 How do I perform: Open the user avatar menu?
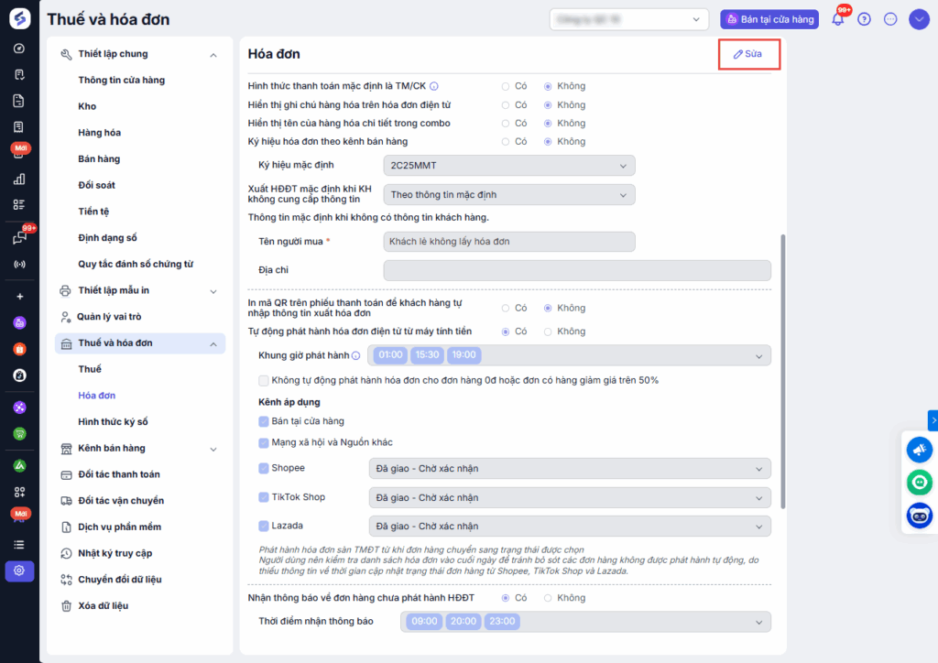coord(919,19)
